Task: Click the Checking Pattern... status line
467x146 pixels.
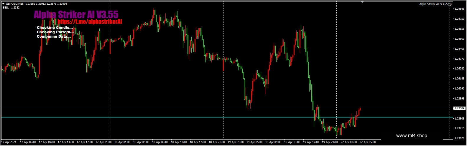Action: coord(55,32)
